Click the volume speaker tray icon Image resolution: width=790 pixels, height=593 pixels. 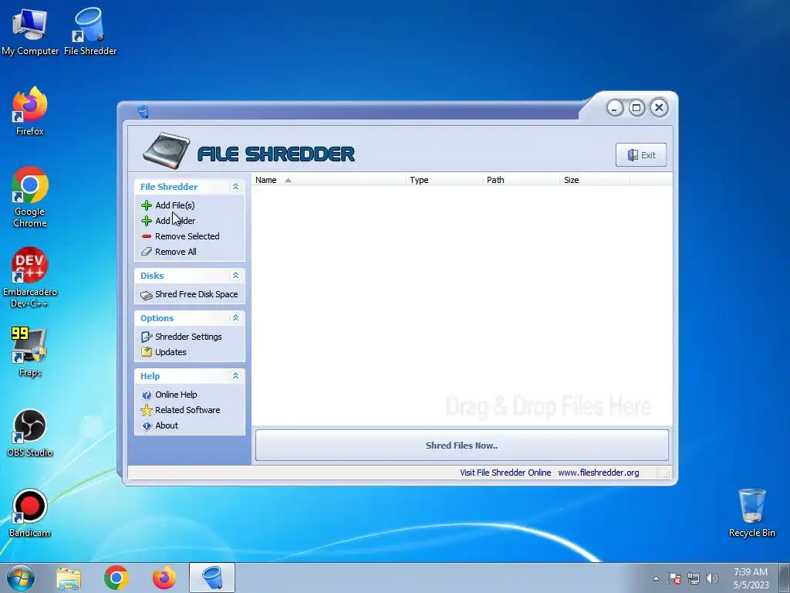point(712,578)
